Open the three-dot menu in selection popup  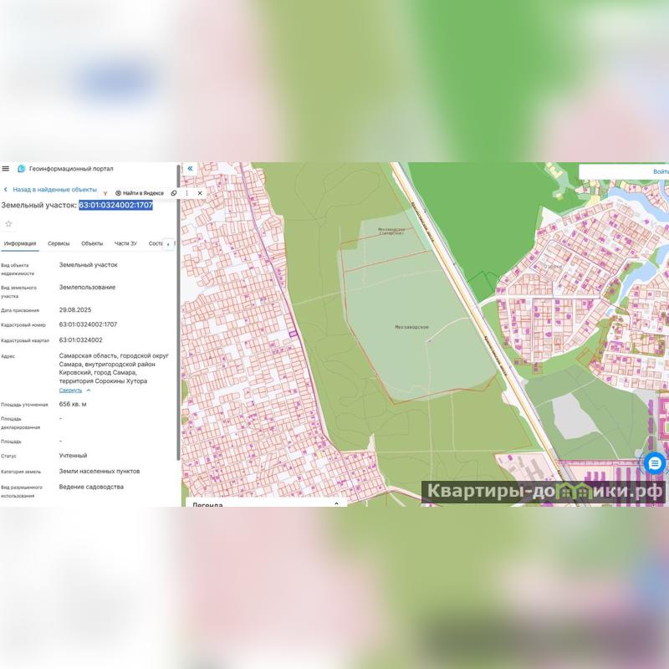[x=186, y=193]
